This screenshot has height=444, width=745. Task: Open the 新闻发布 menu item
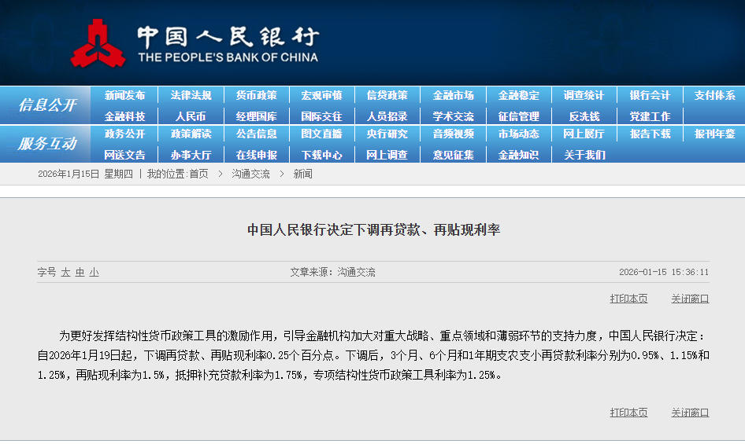[x=124, y=95]
